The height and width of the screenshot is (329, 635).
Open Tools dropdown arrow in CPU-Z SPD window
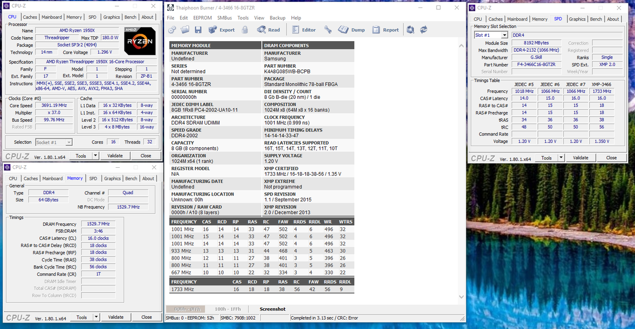tap(561, 158)
